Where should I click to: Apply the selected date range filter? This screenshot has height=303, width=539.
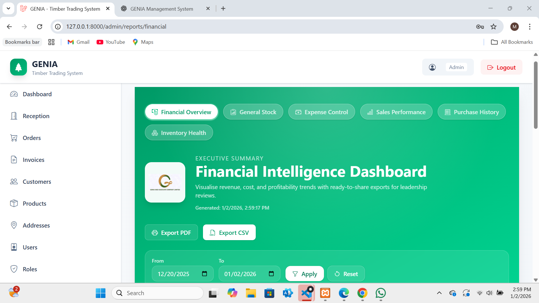pyautogui.click(x=305, y=274)
